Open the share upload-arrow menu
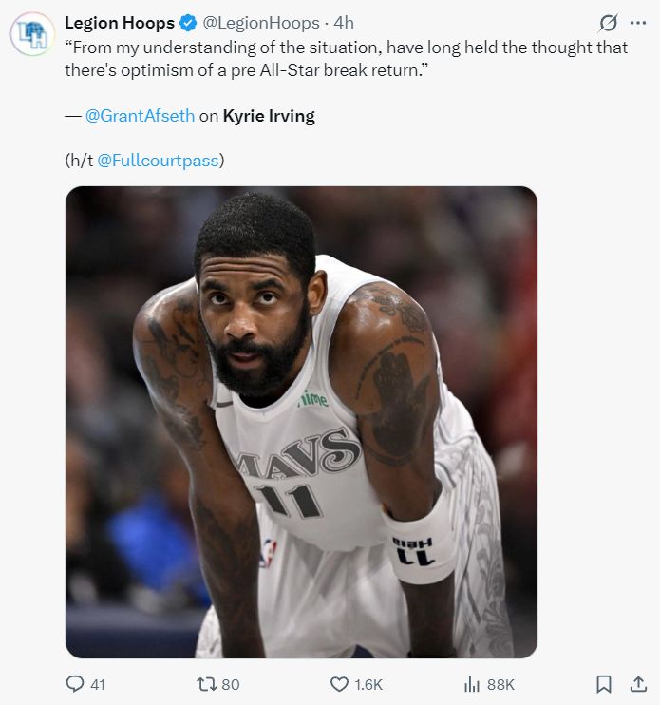The height and width of the screenshot is (705, 660). point(638,683)
